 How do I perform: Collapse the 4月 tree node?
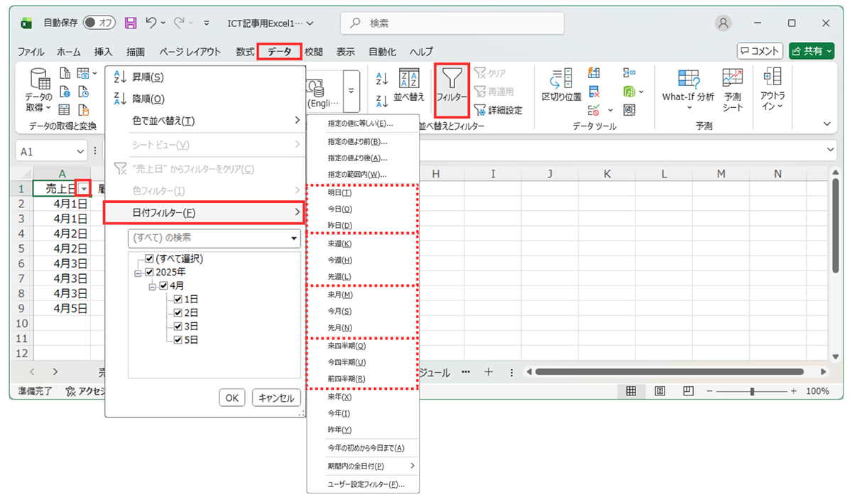[153, 286]
